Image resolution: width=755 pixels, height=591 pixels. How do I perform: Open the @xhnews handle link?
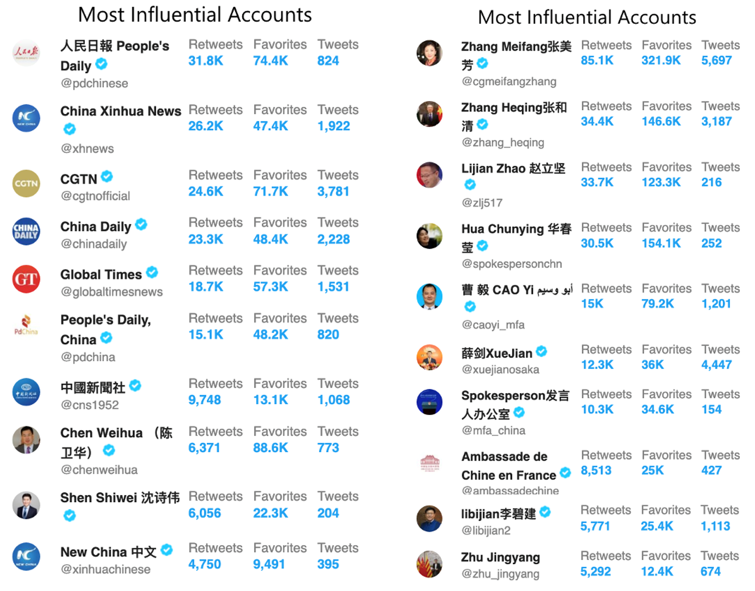87,148
